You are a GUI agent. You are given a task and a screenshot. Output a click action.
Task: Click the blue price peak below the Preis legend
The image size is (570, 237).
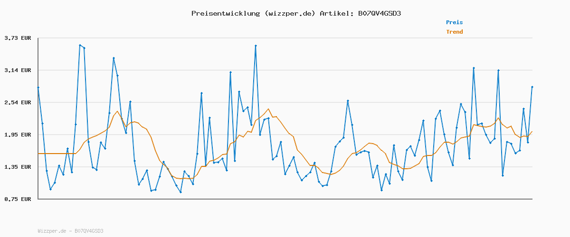(x=474, y=68)
